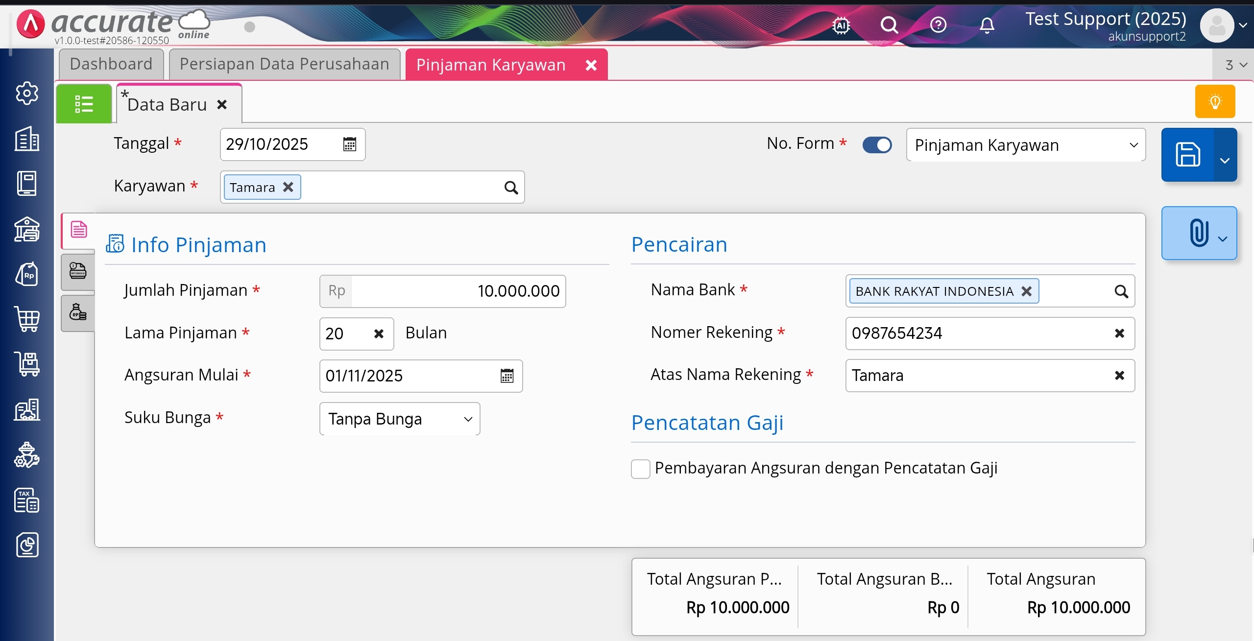
Task: Open the paperclip attachment button
Action: pos(1198,233)
